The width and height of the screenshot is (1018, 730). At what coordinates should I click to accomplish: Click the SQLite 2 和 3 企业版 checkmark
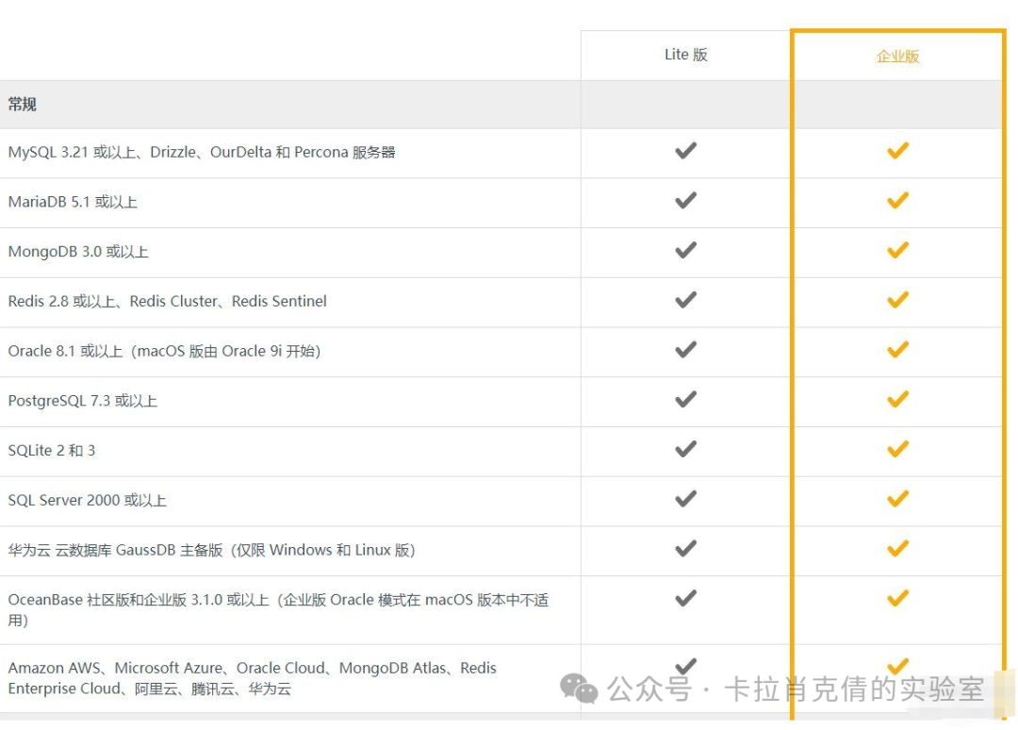896,449
